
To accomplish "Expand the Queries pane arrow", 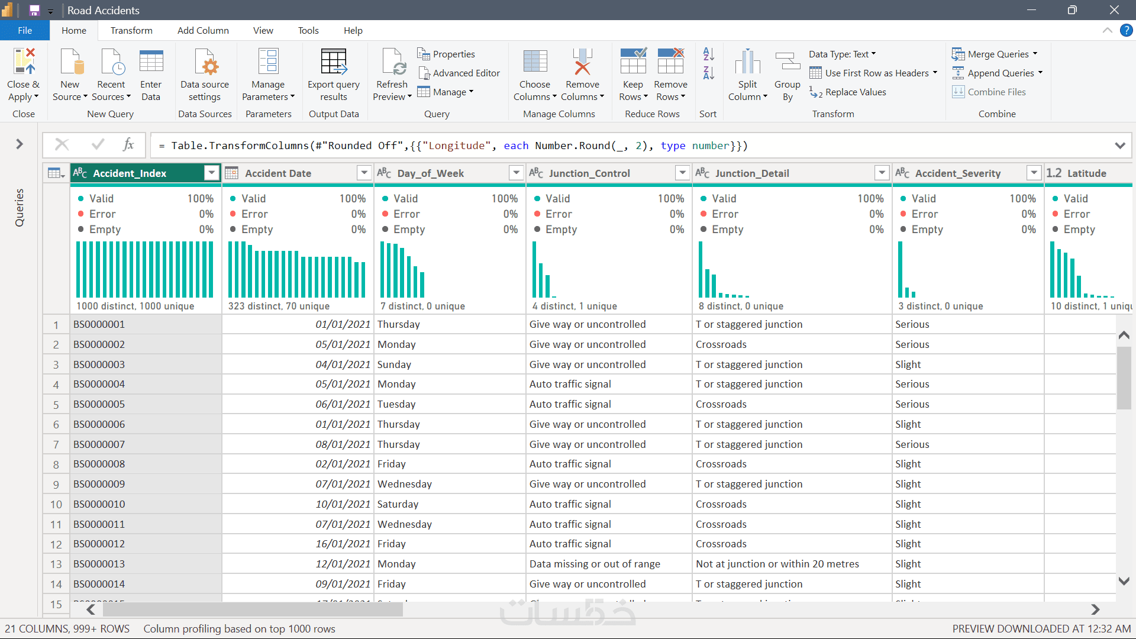I will pyautogui.click(x=20, y=144).
